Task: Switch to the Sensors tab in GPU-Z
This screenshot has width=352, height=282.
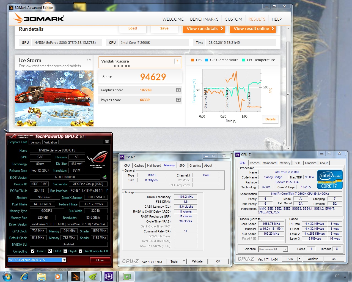Action: [x=36, y=142]
